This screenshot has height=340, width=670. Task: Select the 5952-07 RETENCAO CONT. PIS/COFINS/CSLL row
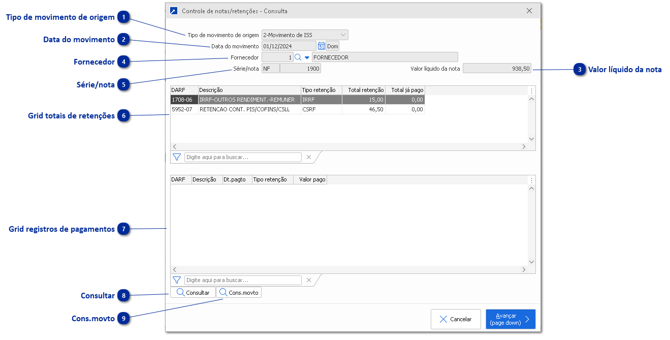[x=244, y=109]
